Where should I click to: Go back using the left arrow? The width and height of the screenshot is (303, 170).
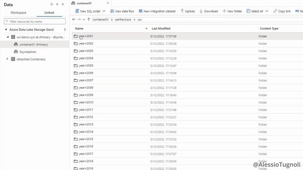click(74, 19)
